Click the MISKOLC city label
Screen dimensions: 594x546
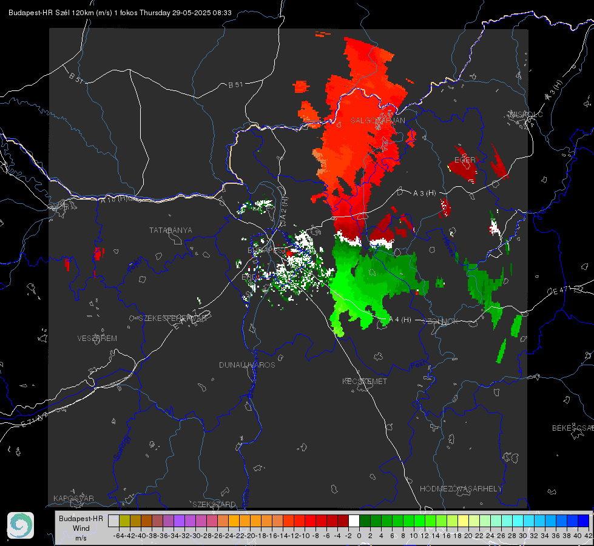click(x=526, y=115)
